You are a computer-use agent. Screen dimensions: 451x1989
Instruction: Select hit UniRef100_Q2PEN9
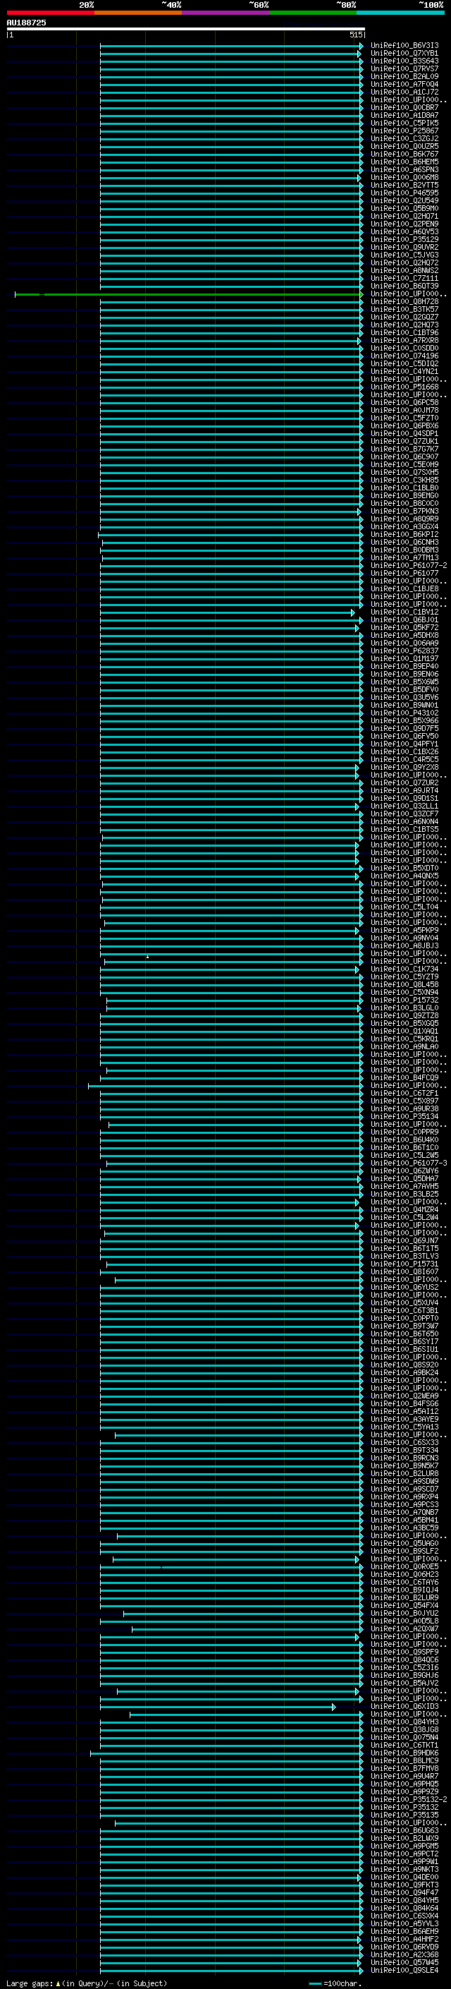coord(404,224)
